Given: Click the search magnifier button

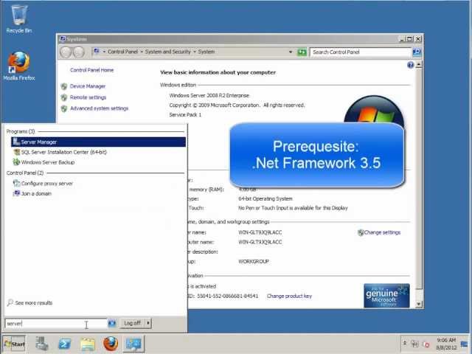Looking at the screenshot, I should click(417, 52).
